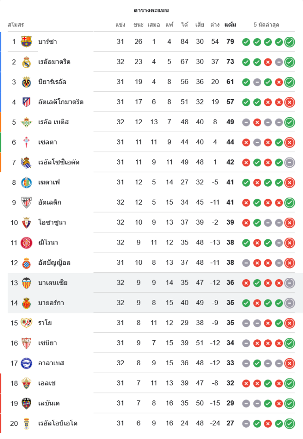Select the Villarreal yellow crest icon
Screen dimensions: 303x439
[26, 82]
